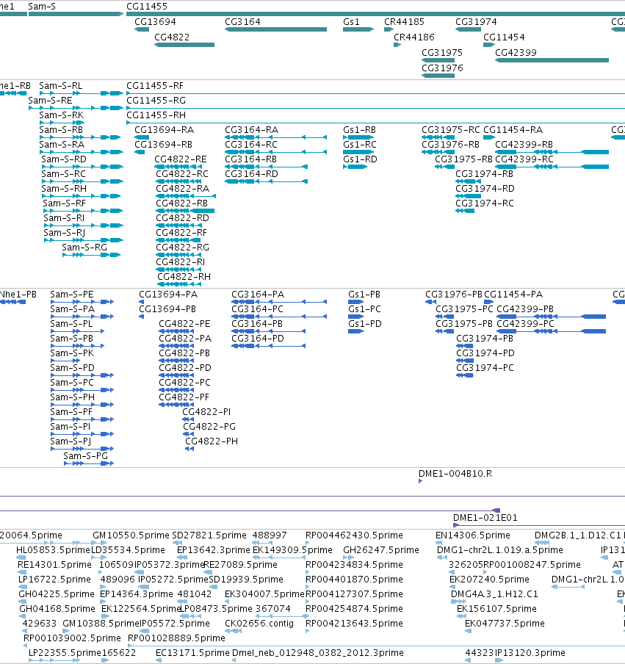The width and height of the screenshot is (625, 664).
Task: Select EST SD27821.5prime
Action: click(x=209, y=535)
